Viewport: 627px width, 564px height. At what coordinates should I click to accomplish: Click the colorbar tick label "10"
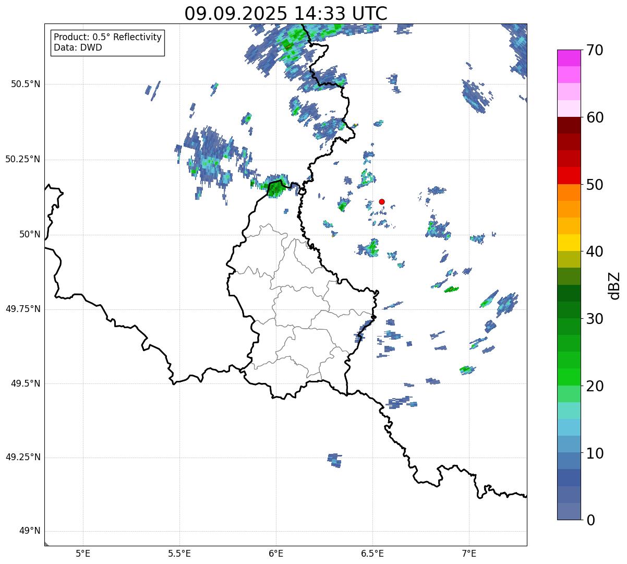click(x=595, y=453)
